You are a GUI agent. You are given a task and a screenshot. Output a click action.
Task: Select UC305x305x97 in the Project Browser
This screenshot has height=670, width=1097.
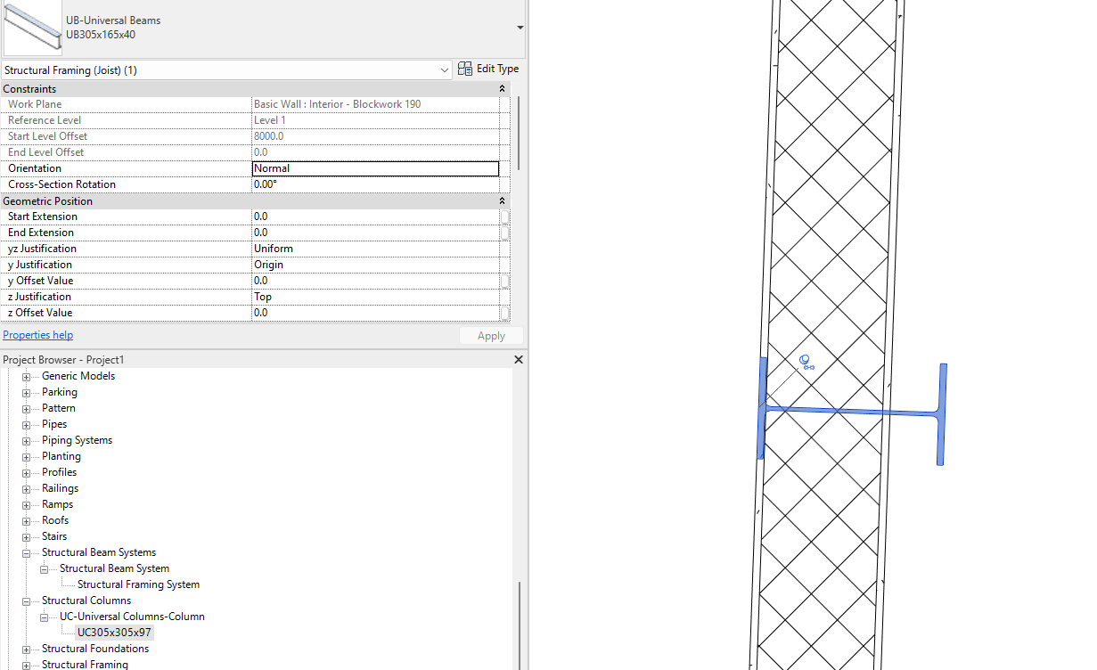[114, 632]
